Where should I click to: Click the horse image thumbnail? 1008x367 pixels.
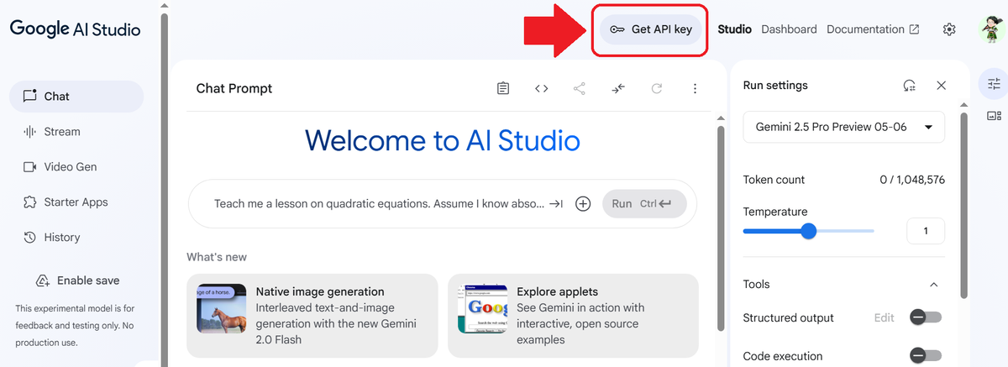pyautogui.click(x=222, y=308)
